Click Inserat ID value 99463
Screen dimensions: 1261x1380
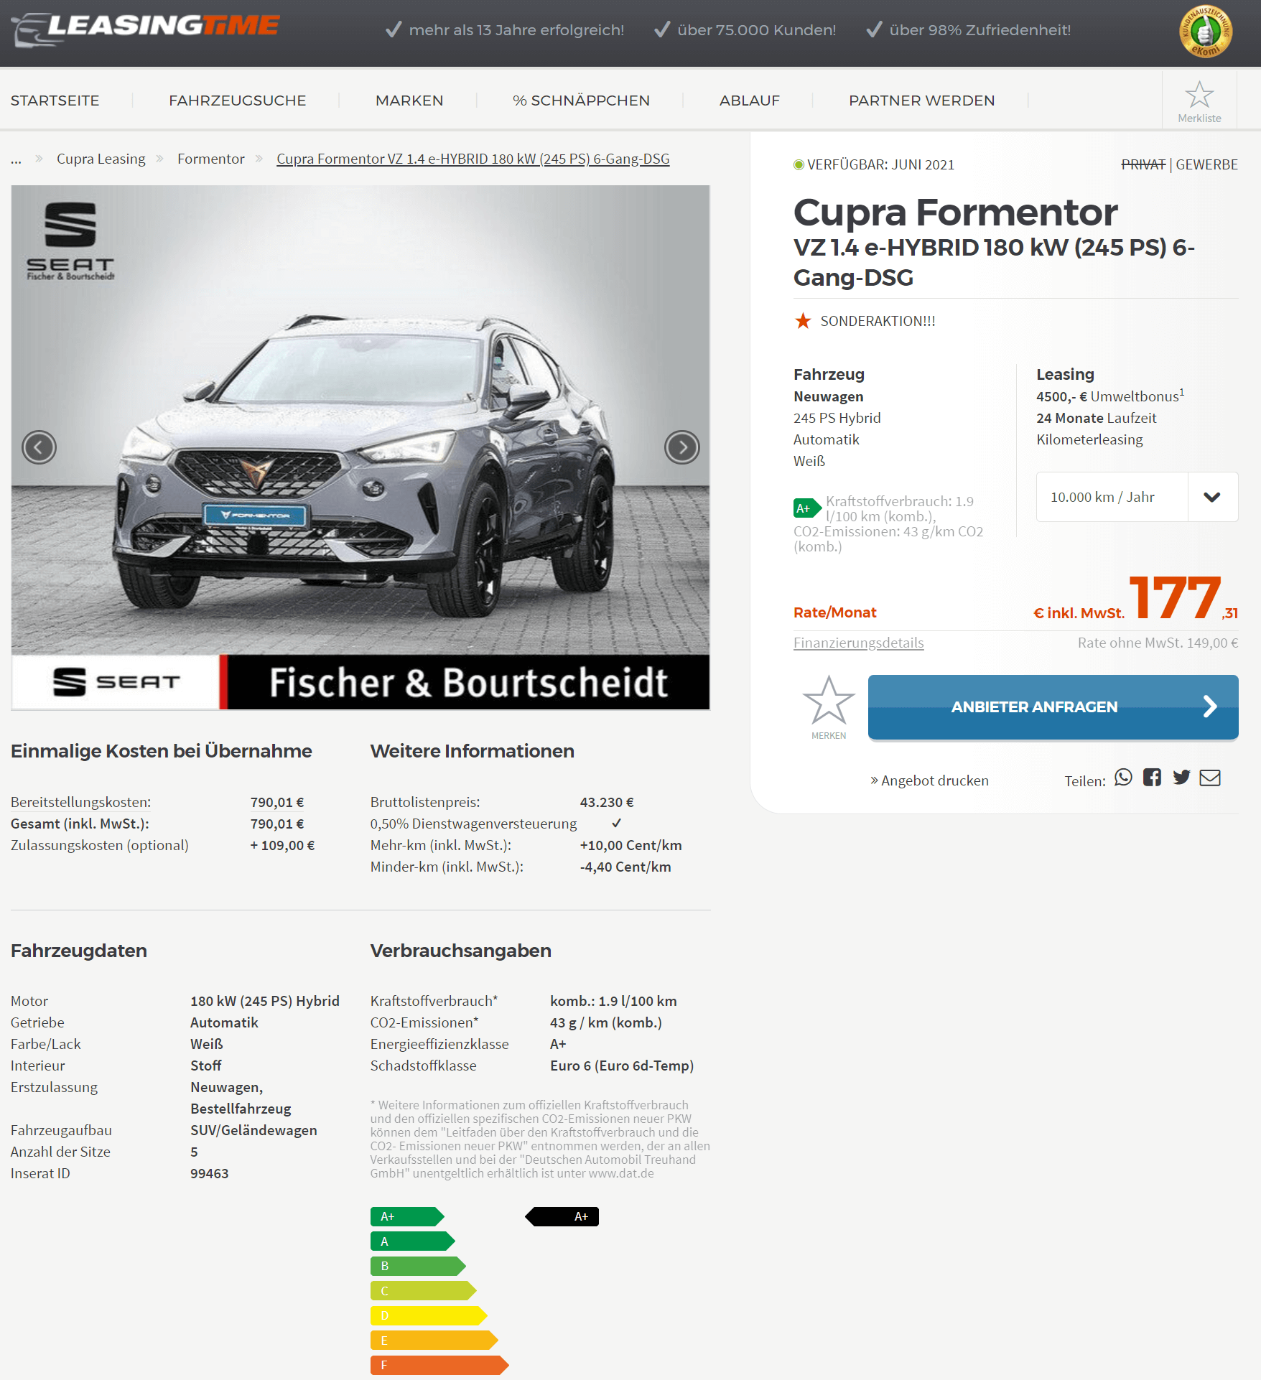209,1173
